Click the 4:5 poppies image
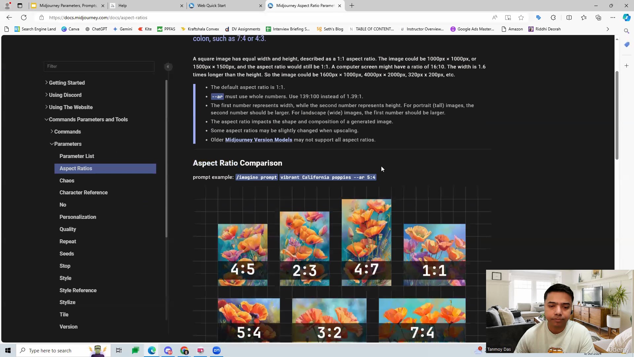The image size is (634, 357). click(x=243, y=255)
